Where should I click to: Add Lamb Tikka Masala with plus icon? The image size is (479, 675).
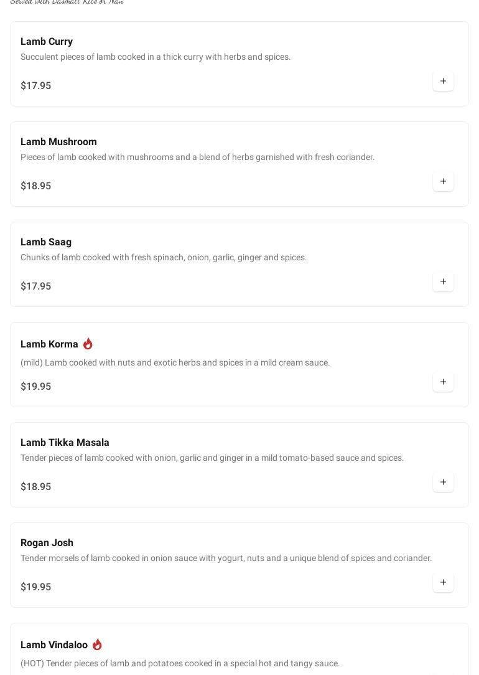443,482
